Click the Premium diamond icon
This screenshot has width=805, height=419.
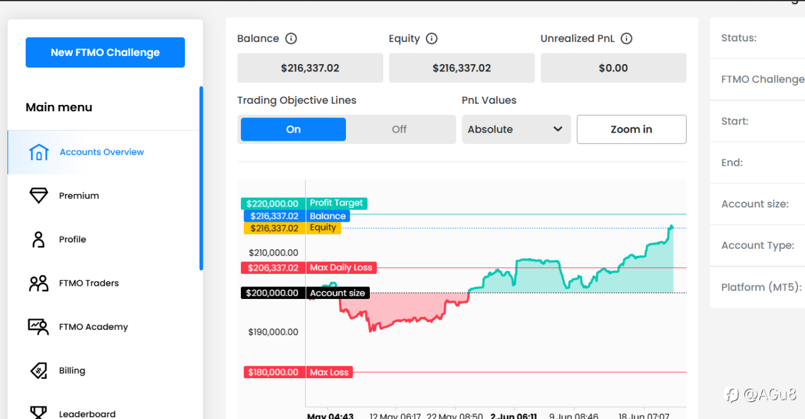38,196
